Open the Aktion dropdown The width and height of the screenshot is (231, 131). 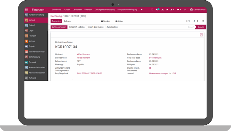click(x=119, y=21)
